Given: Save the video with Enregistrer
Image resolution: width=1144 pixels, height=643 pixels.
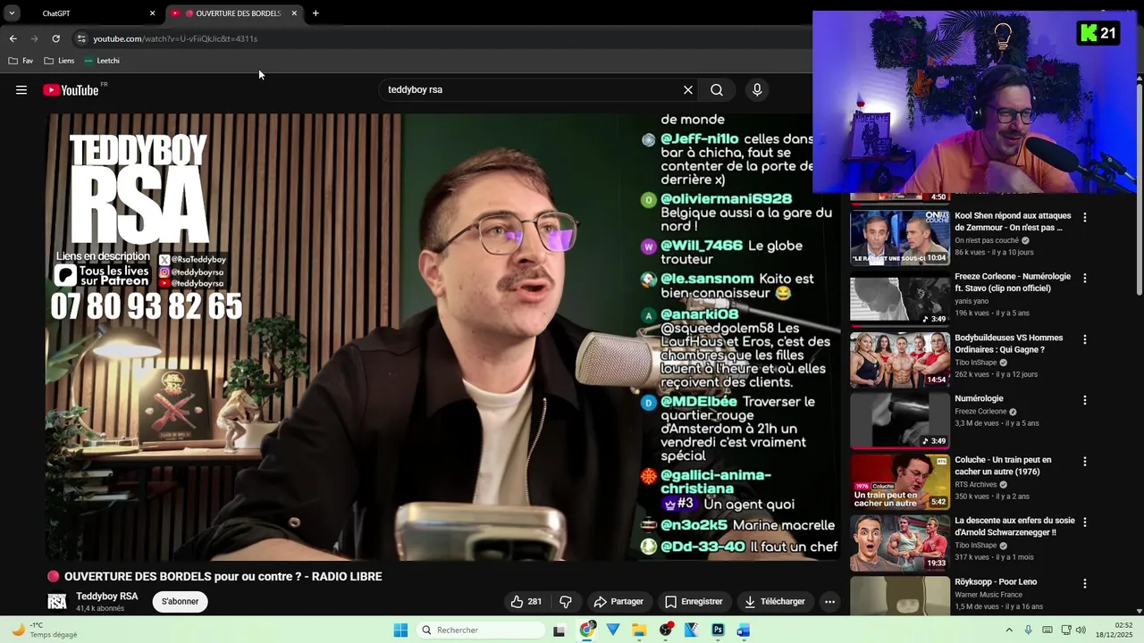Looking at the screenshot, I should [694, 602].
